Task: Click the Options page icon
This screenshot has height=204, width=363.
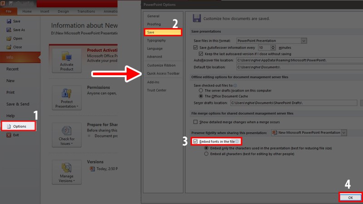Action: click(9, 126)
